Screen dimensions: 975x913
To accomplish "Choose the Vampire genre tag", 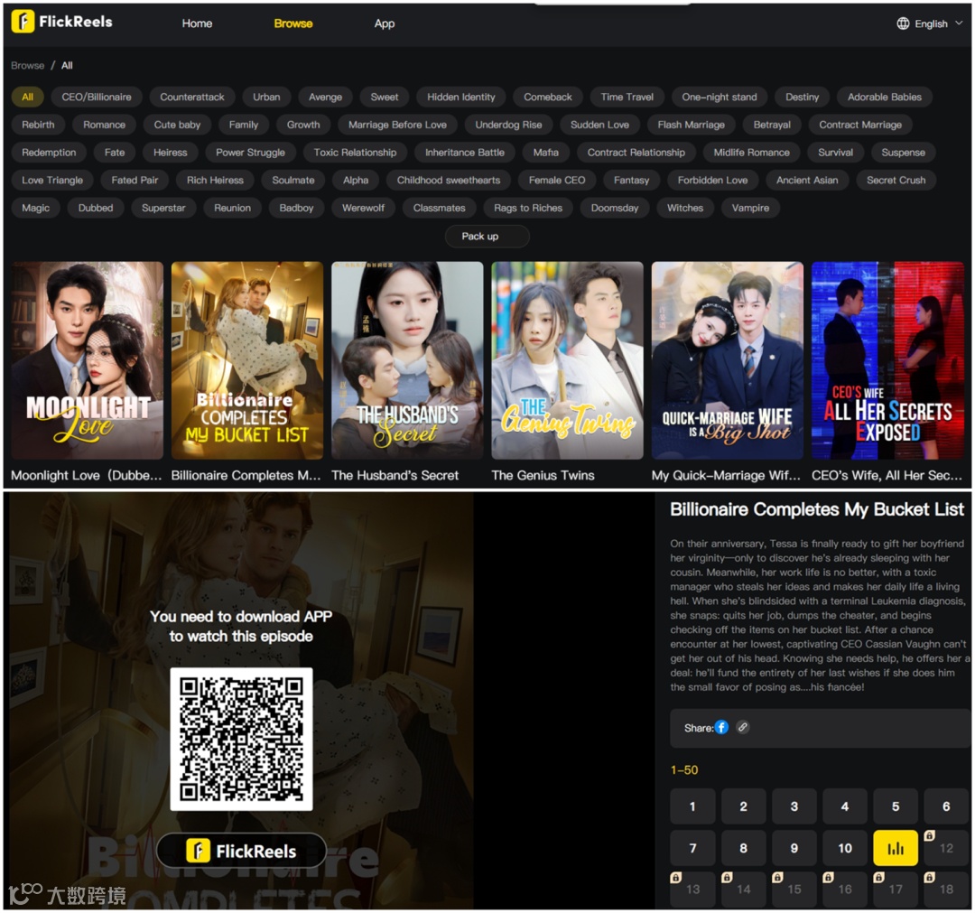I will point(750,208).
